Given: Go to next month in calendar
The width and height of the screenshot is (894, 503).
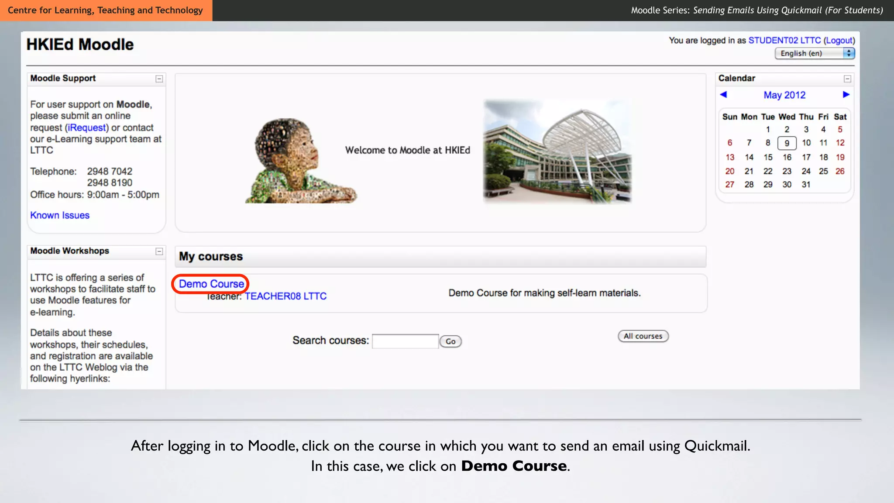Looking at the screenshot, I should point(846,95).
